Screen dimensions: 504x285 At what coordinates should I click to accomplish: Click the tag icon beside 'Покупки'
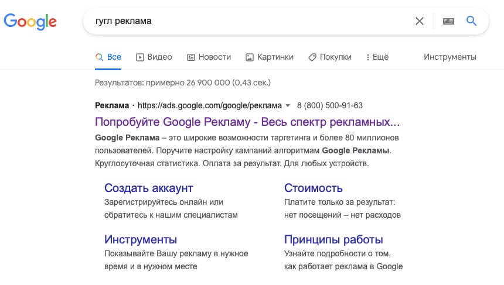312,57
